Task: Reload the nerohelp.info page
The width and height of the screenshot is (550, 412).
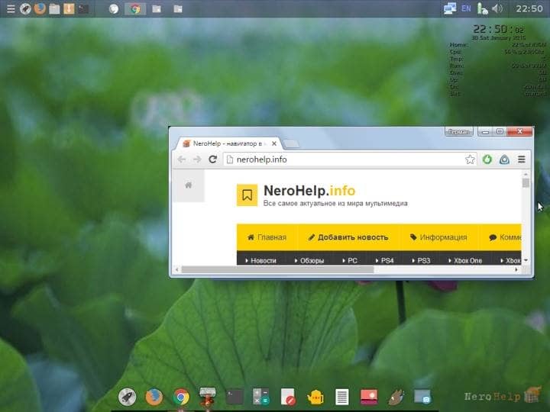Action: (x=212, y=159)
